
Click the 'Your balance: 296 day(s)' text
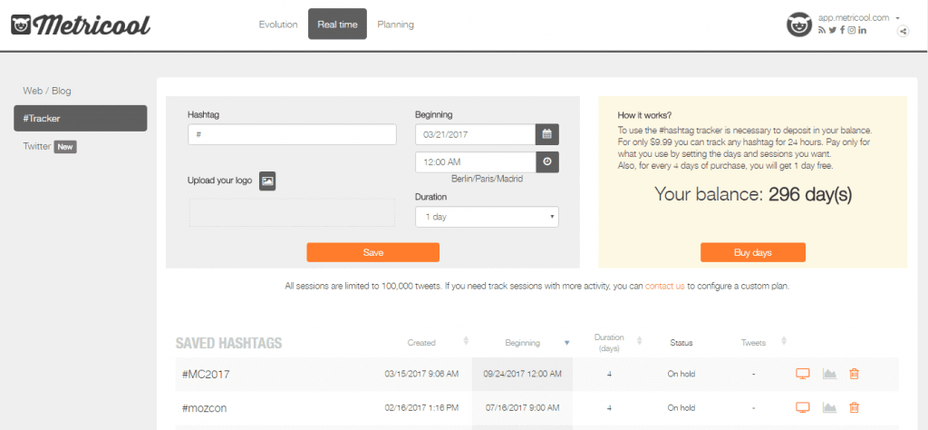(753, 195)
